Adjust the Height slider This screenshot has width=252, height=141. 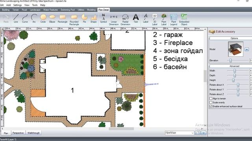233,80
